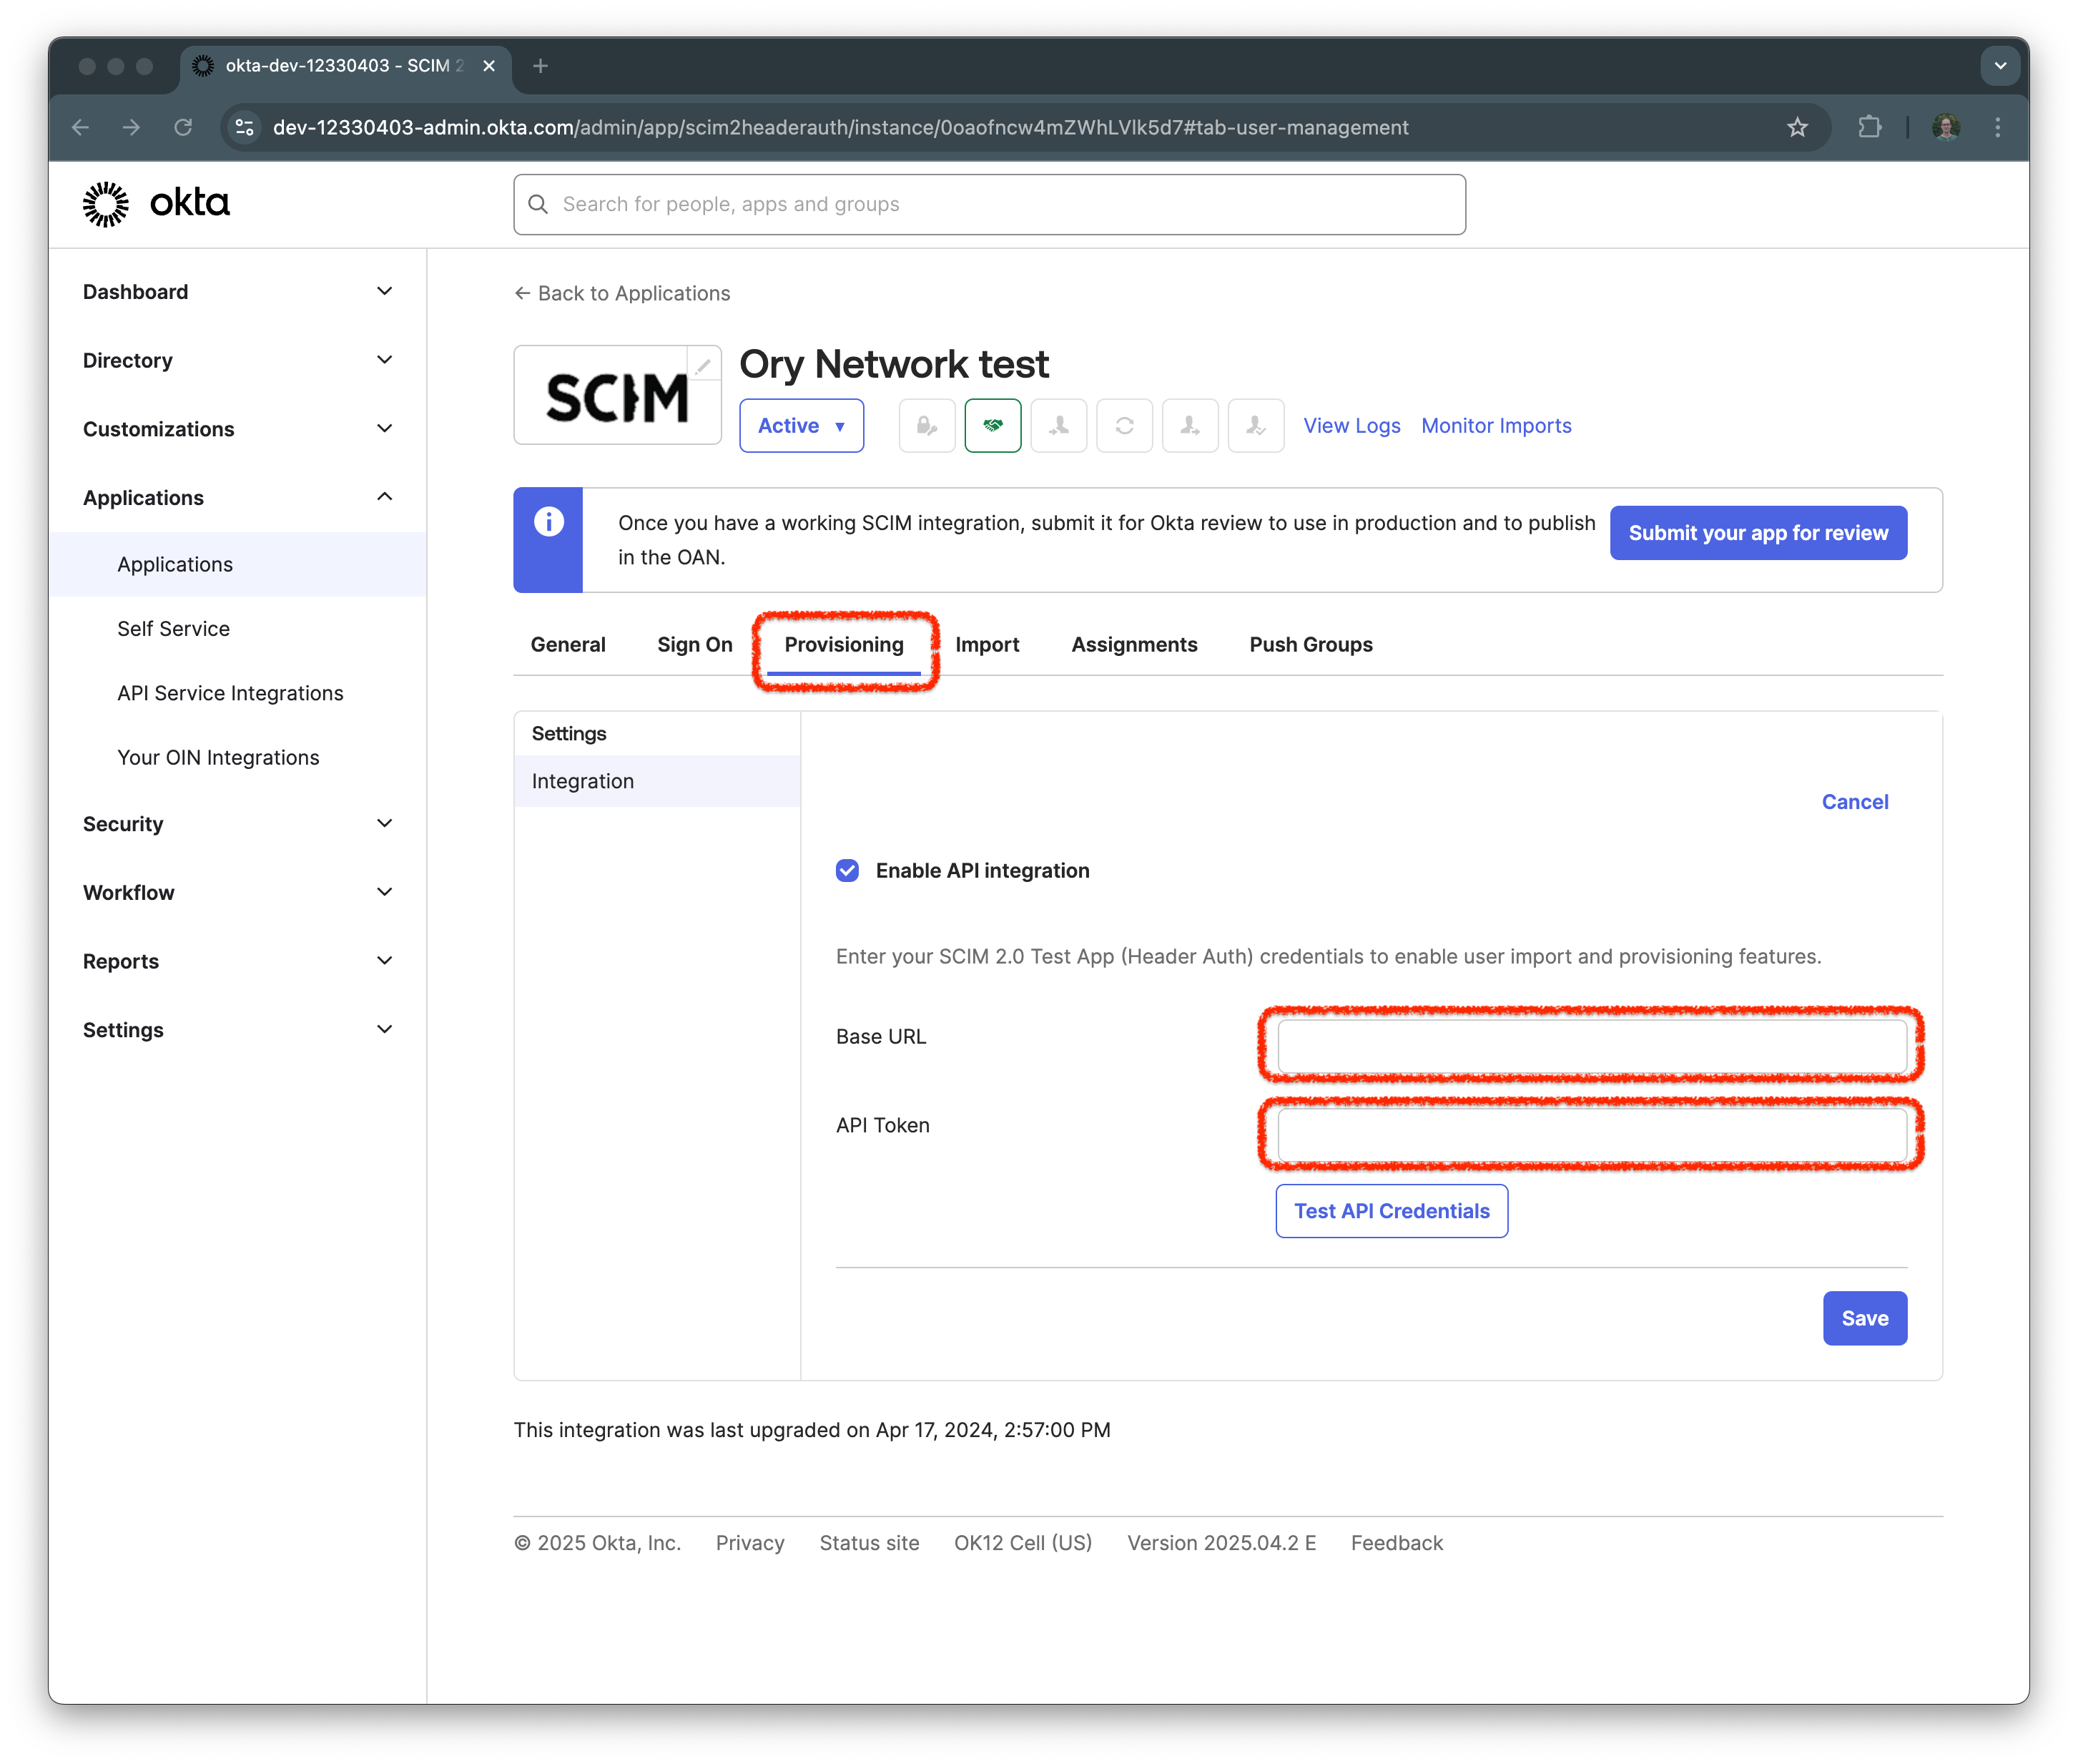Click the info icon on the banner

pyautogui.click(x=548, y=521)
